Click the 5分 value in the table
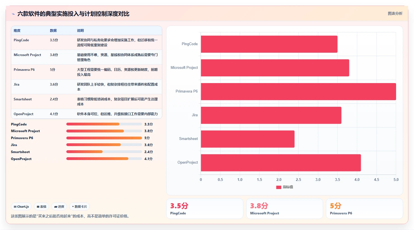The width and height of the screenshot is (414, 230). tap(53, 70)
